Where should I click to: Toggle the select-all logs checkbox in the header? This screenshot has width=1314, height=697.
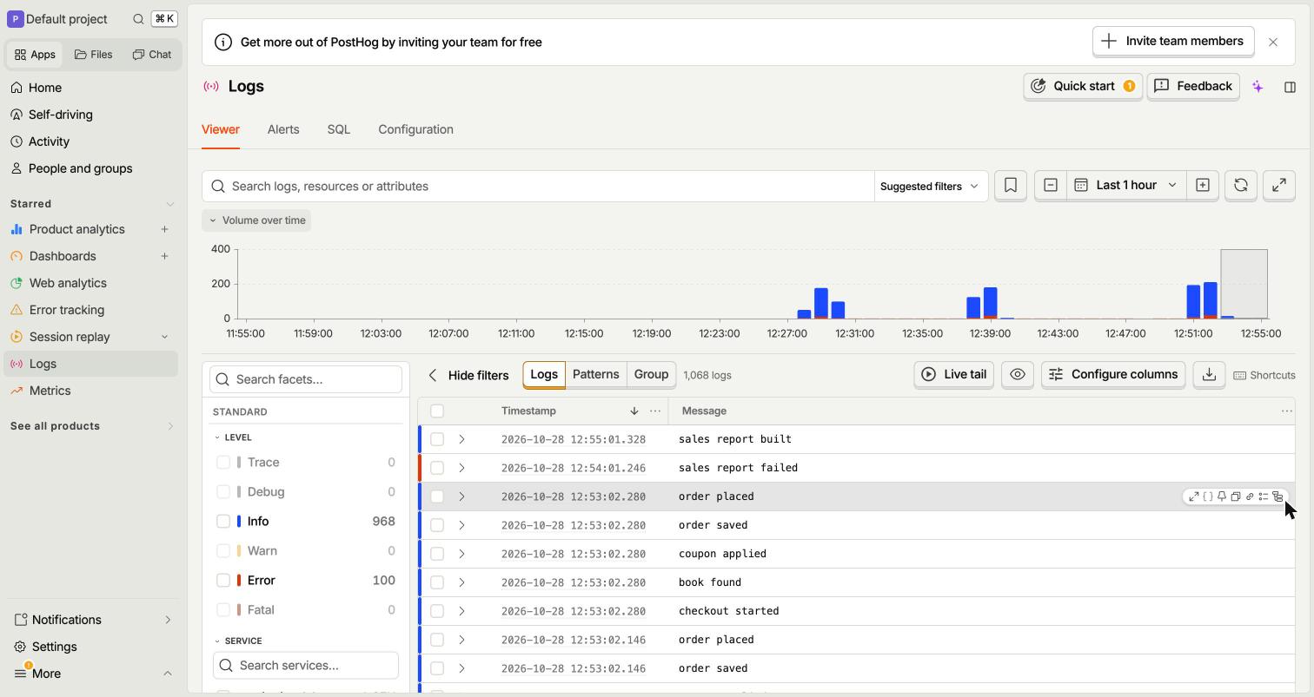437,411
